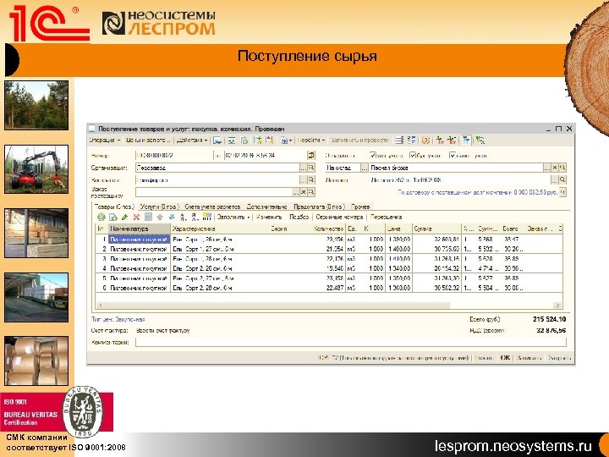
Task: Open Организация record with magnifier icon
Action: (x=311, y=168)
